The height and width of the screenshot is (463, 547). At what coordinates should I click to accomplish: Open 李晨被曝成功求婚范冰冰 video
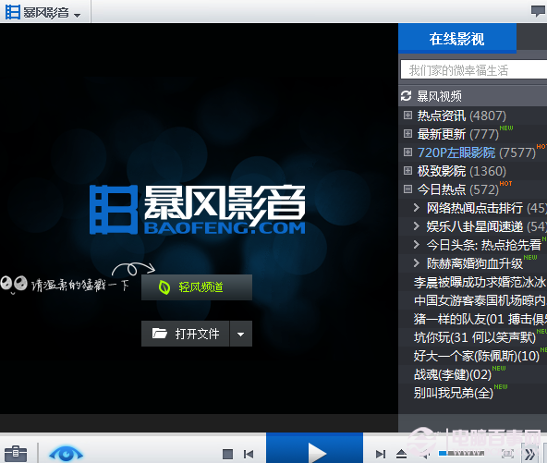(480, 282)
